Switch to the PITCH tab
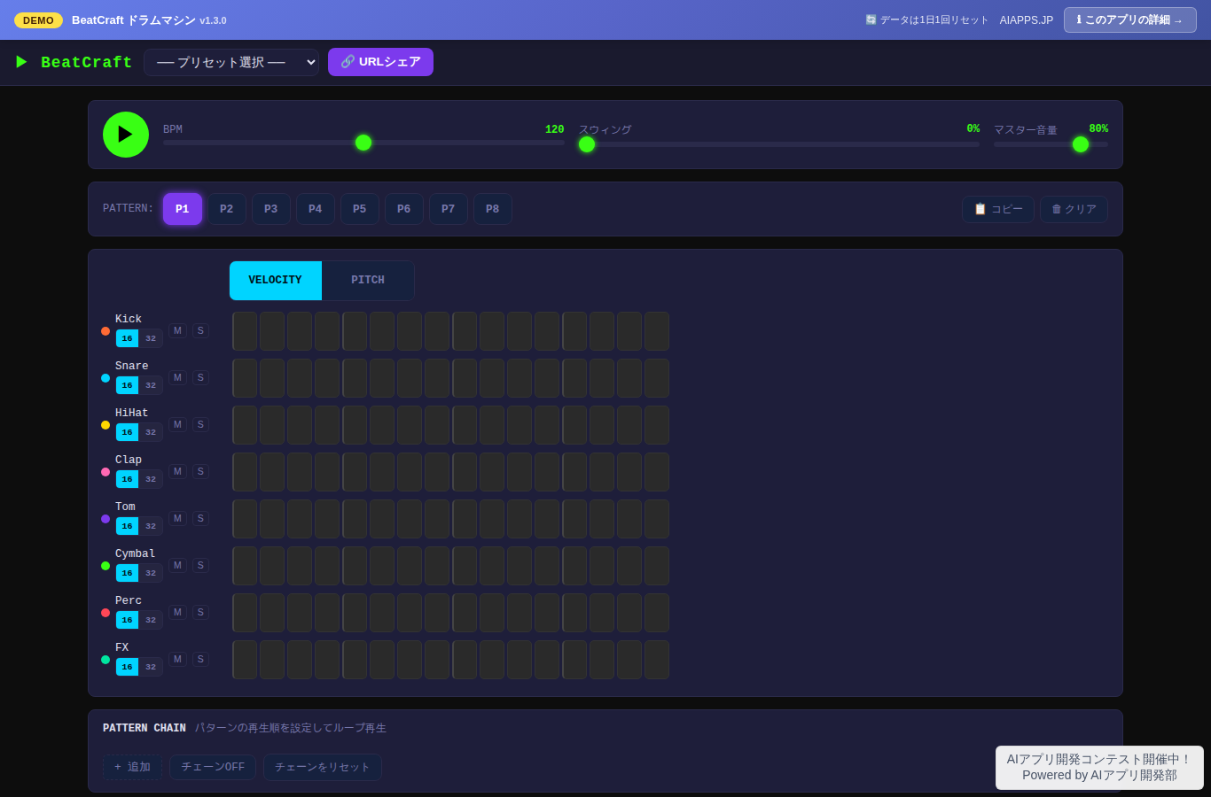This screenshot has width=1211, height=797. coord(368,280)
